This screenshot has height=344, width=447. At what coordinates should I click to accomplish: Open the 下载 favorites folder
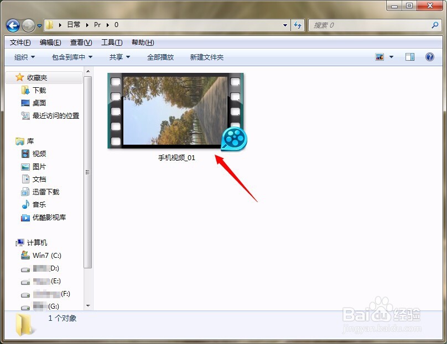coord(39,90)
